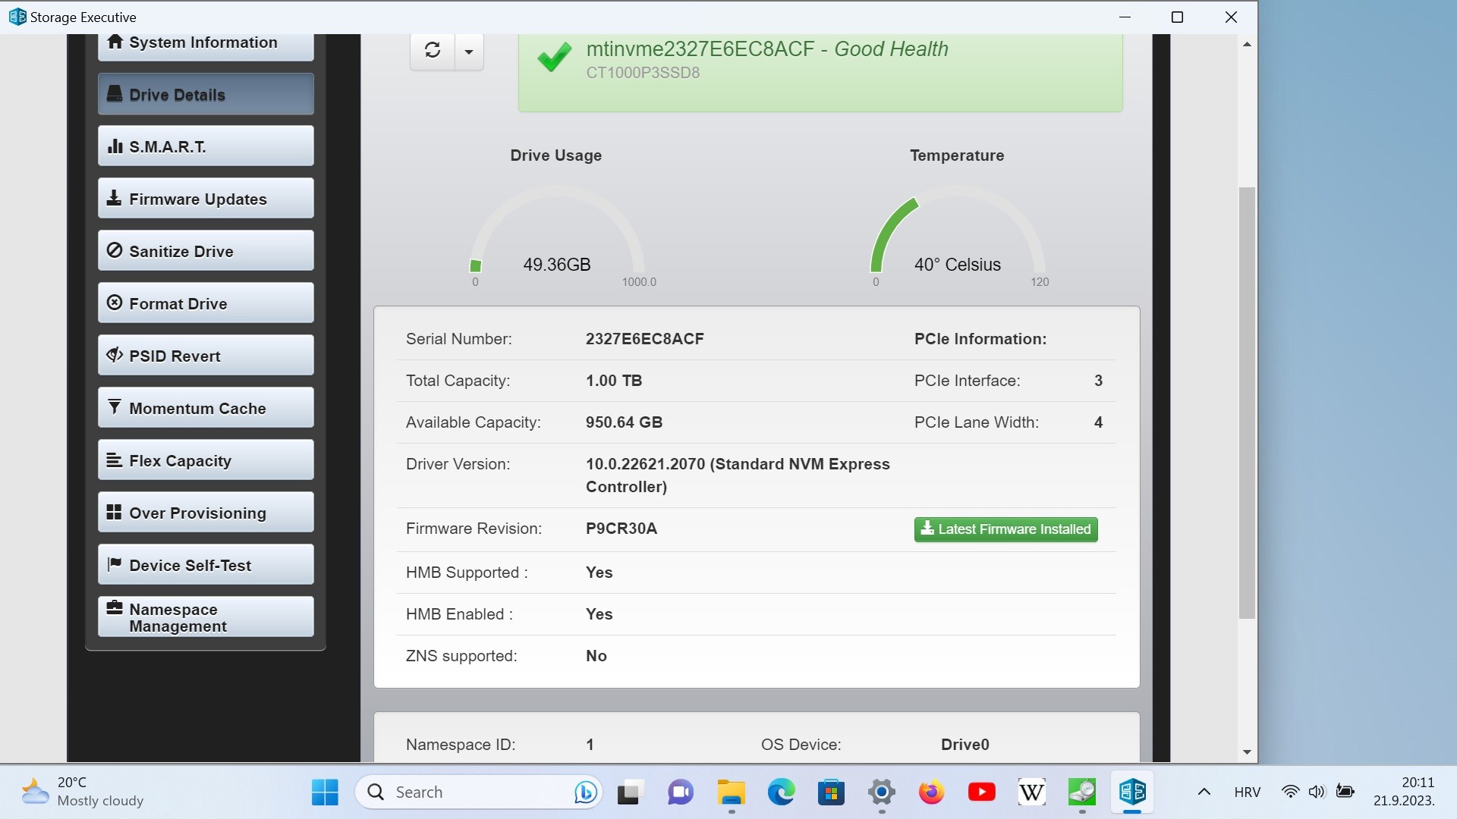
Task: Open YouTube app in taskbar
Action: 981,792
